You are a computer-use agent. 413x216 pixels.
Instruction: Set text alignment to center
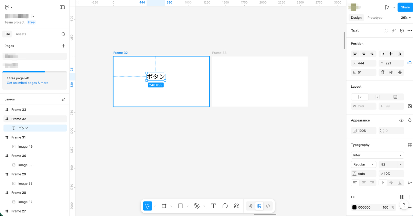364,183
